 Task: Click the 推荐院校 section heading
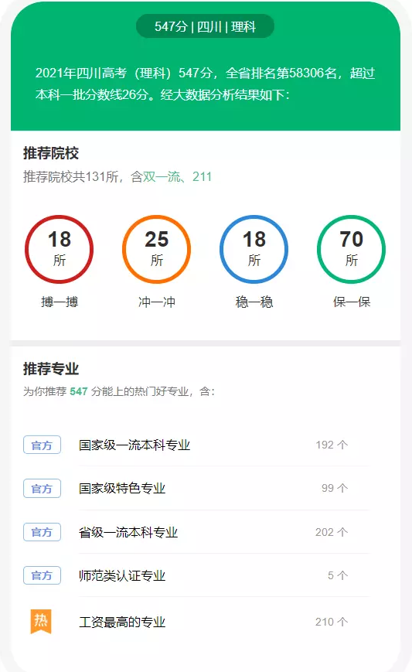[x=51, y=153]
